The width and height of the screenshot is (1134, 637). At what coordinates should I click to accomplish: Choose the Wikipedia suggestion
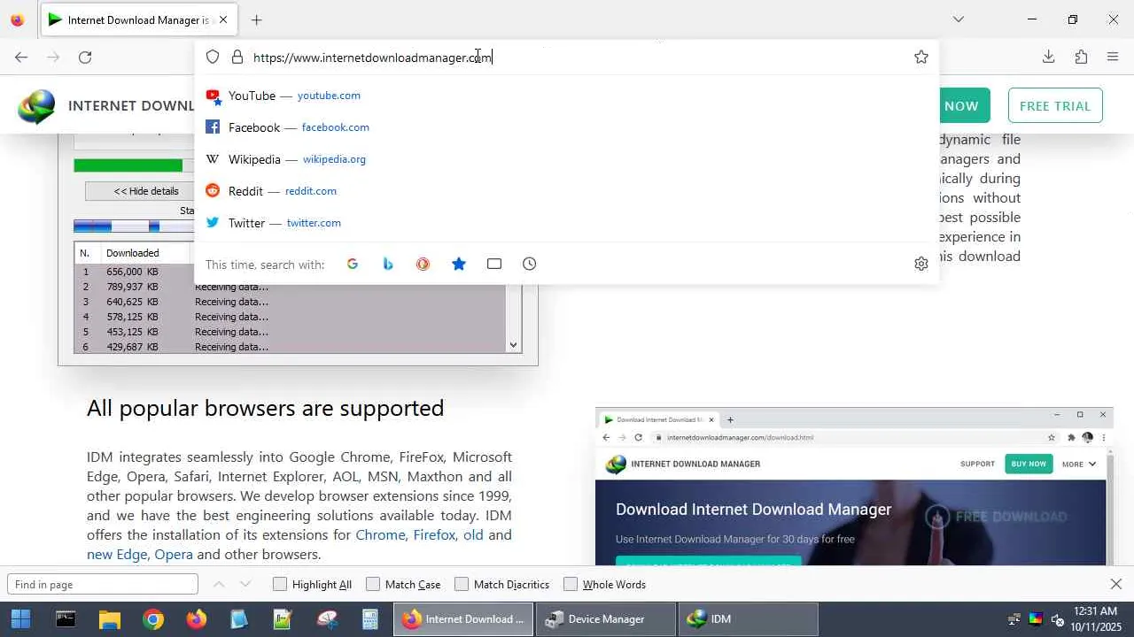pyautogui.click(x=567, y=159)
